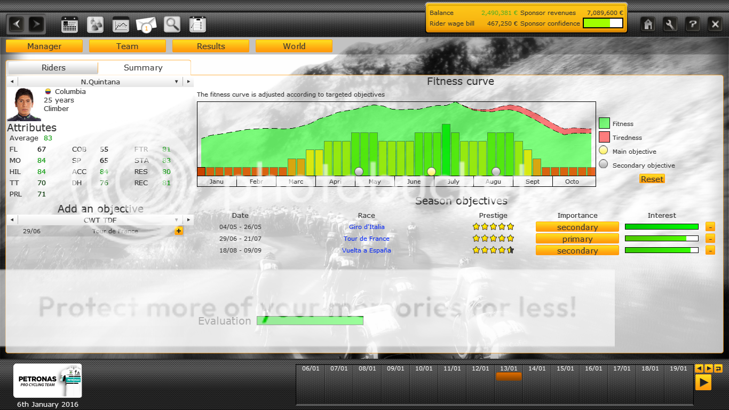This screenshot has height=410, width=729.
Task: Go back with the left arrow button
Action: coord(17,24)
